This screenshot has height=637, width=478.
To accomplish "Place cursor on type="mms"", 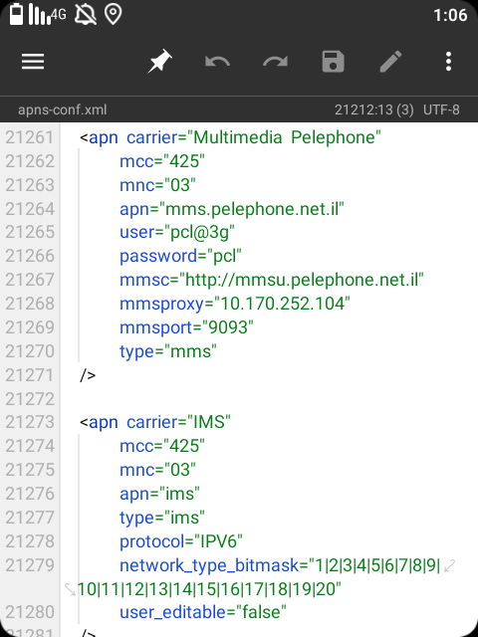I will click(168, 351).
